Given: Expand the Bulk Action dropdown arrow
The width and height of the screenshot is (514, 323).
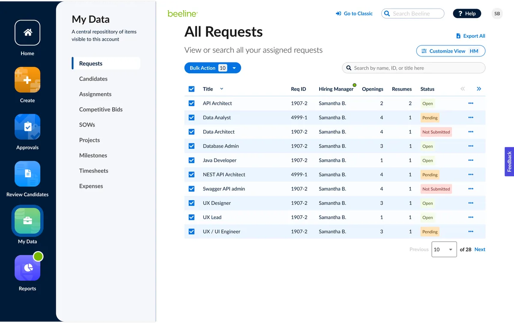Looking at the screenshot, I should click(x=234, y=68).
